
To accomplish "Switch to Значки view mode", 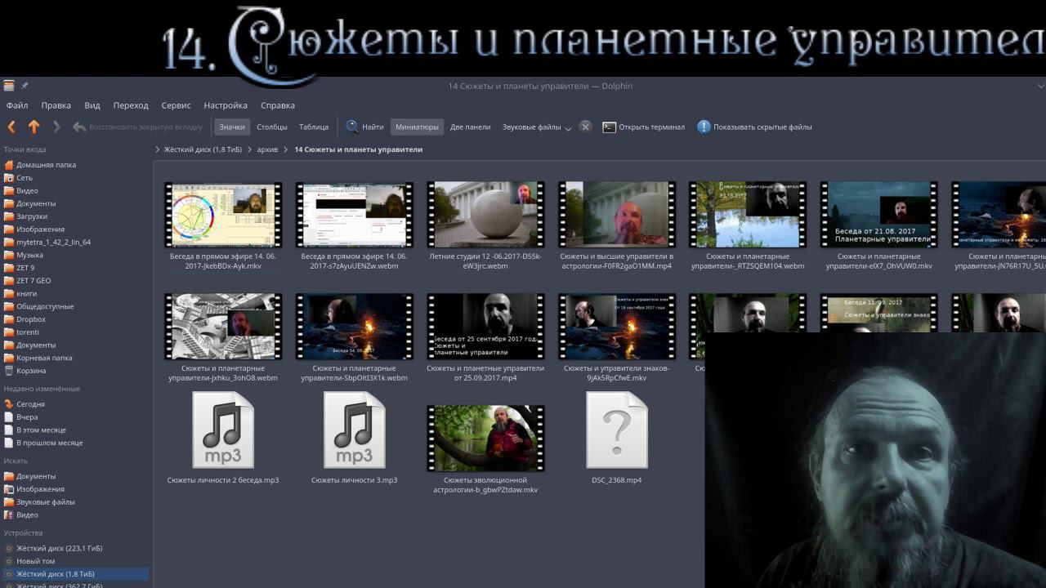I will pyautogui.click(x=231, y=127).
